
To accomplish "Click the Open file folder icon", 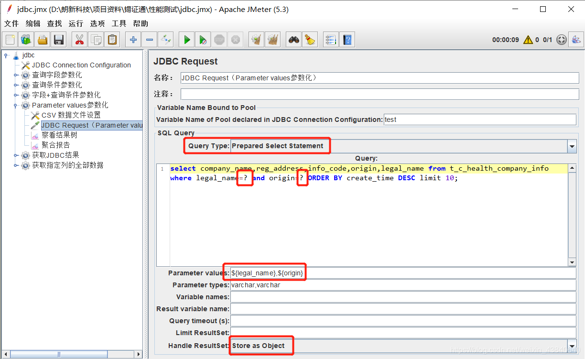I will click(x=43, y=40).
